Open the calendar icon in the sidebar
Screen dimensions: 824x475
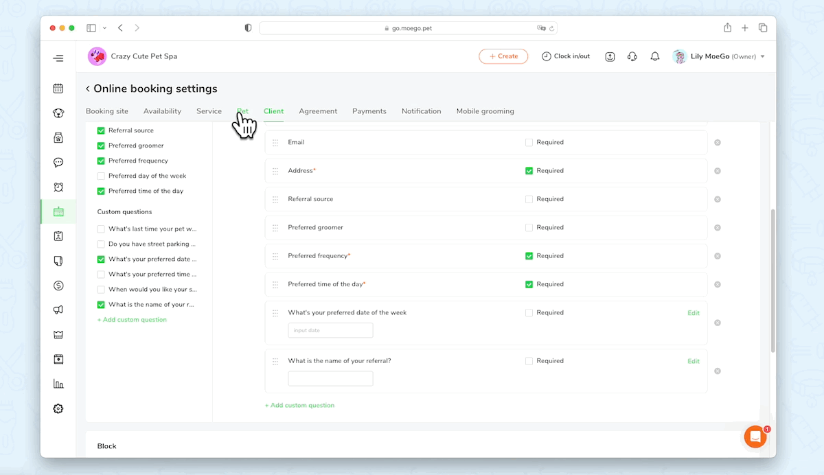[58, 89]
